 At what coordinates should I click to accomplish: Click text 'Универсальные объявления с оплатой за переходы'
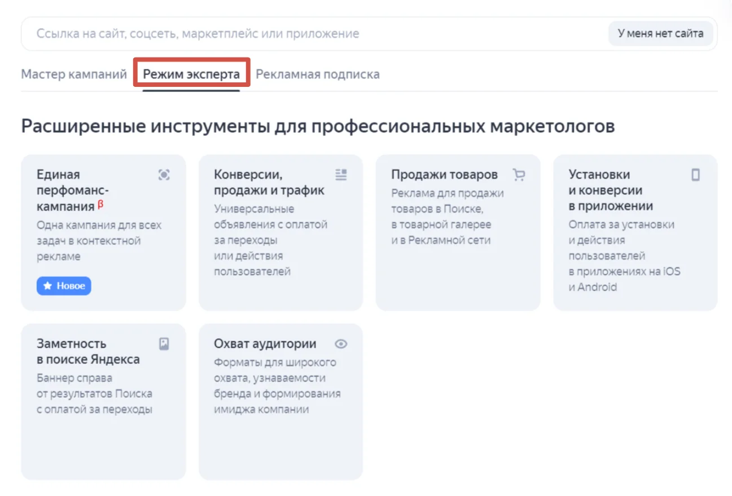[x=270, y=224]
